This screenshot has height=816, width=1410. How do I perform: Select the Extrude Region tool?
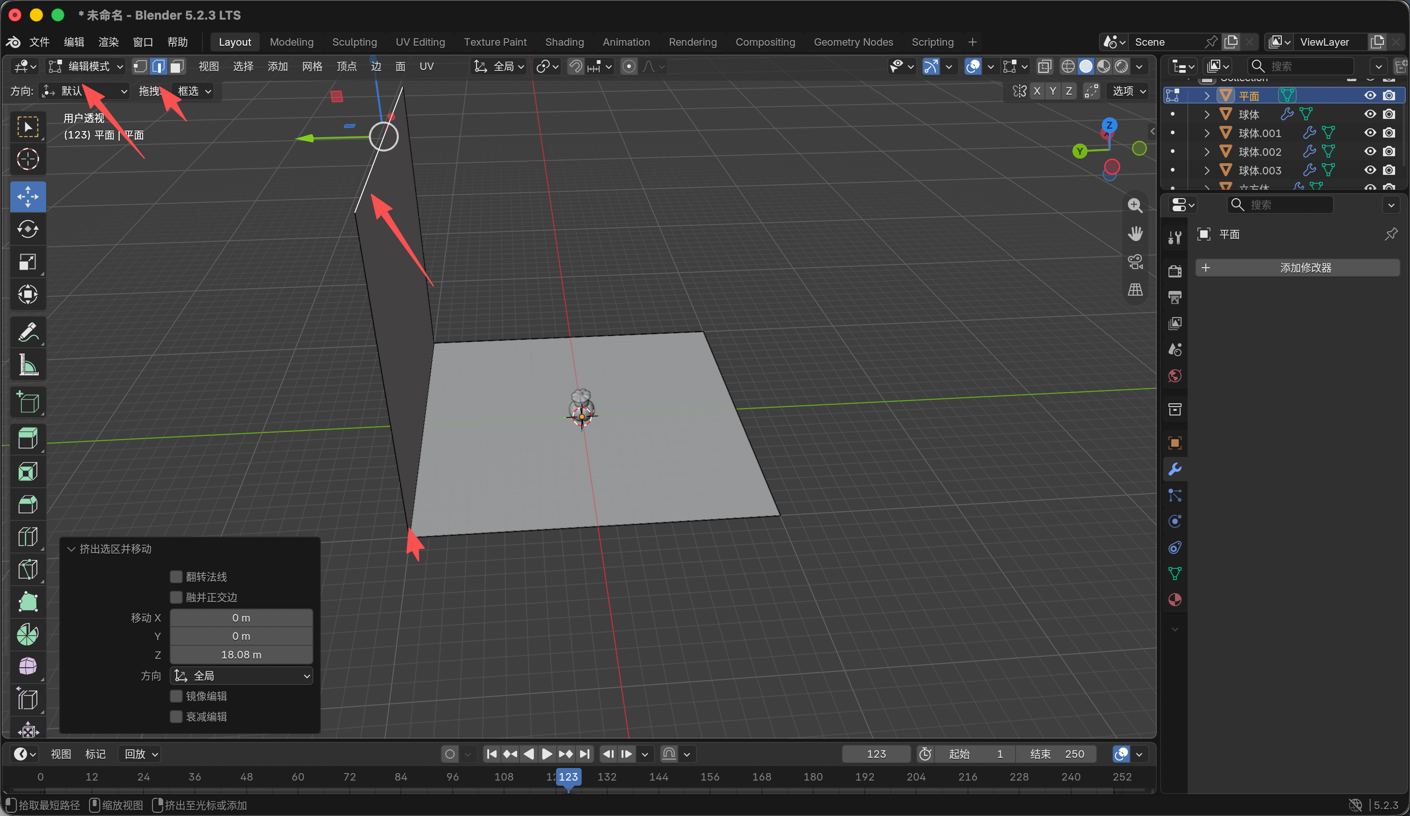tap(28, 439)
